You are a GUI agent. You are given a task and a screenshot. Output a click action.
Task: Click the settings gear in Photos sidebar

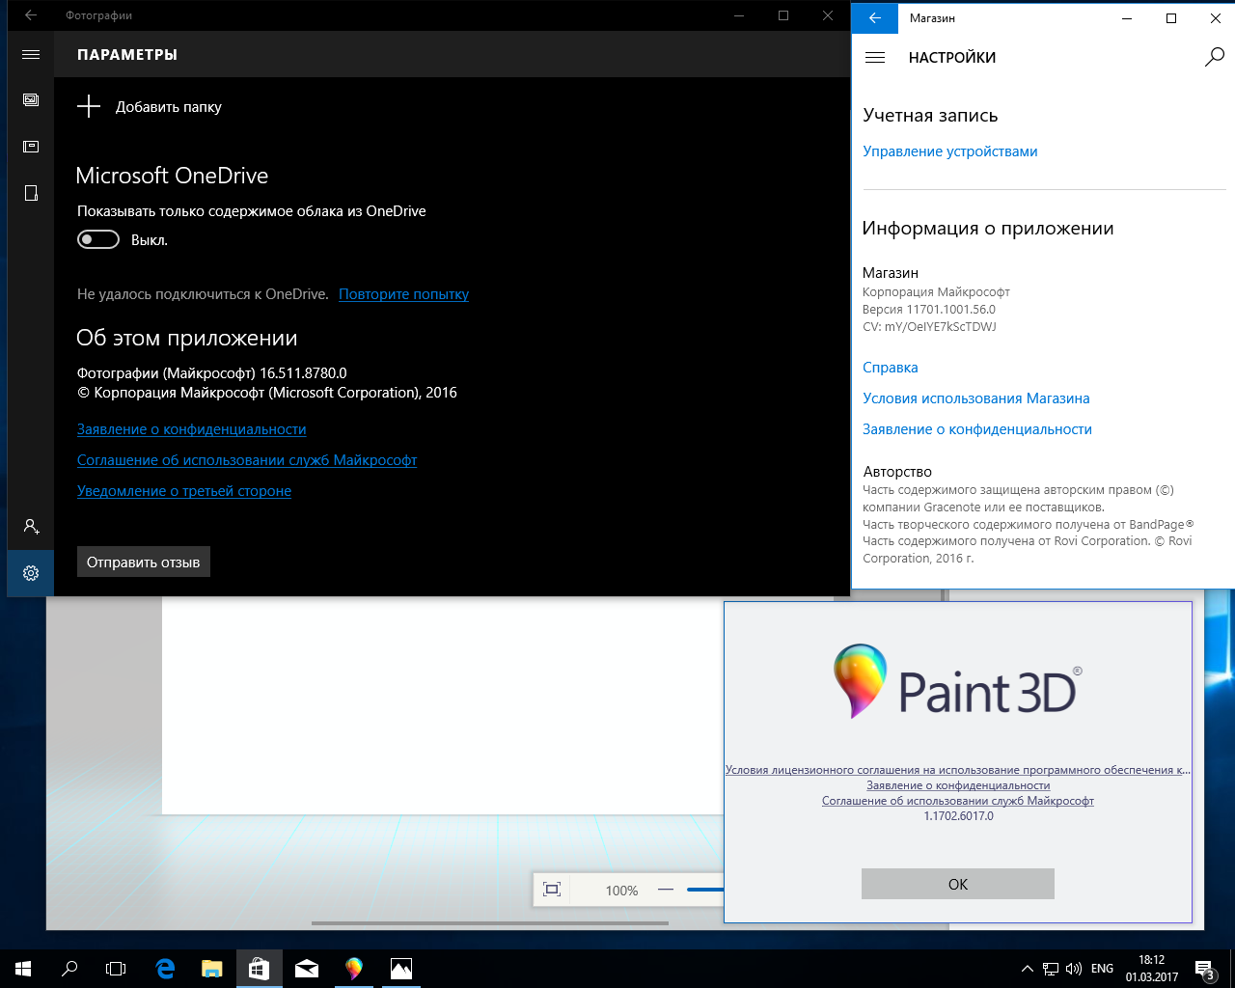pyautogui.click(x=31, y=573)
